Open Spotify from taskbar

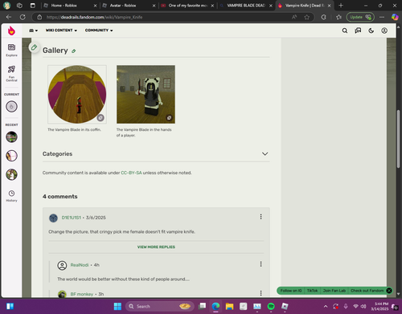click(x=271, y=306)
